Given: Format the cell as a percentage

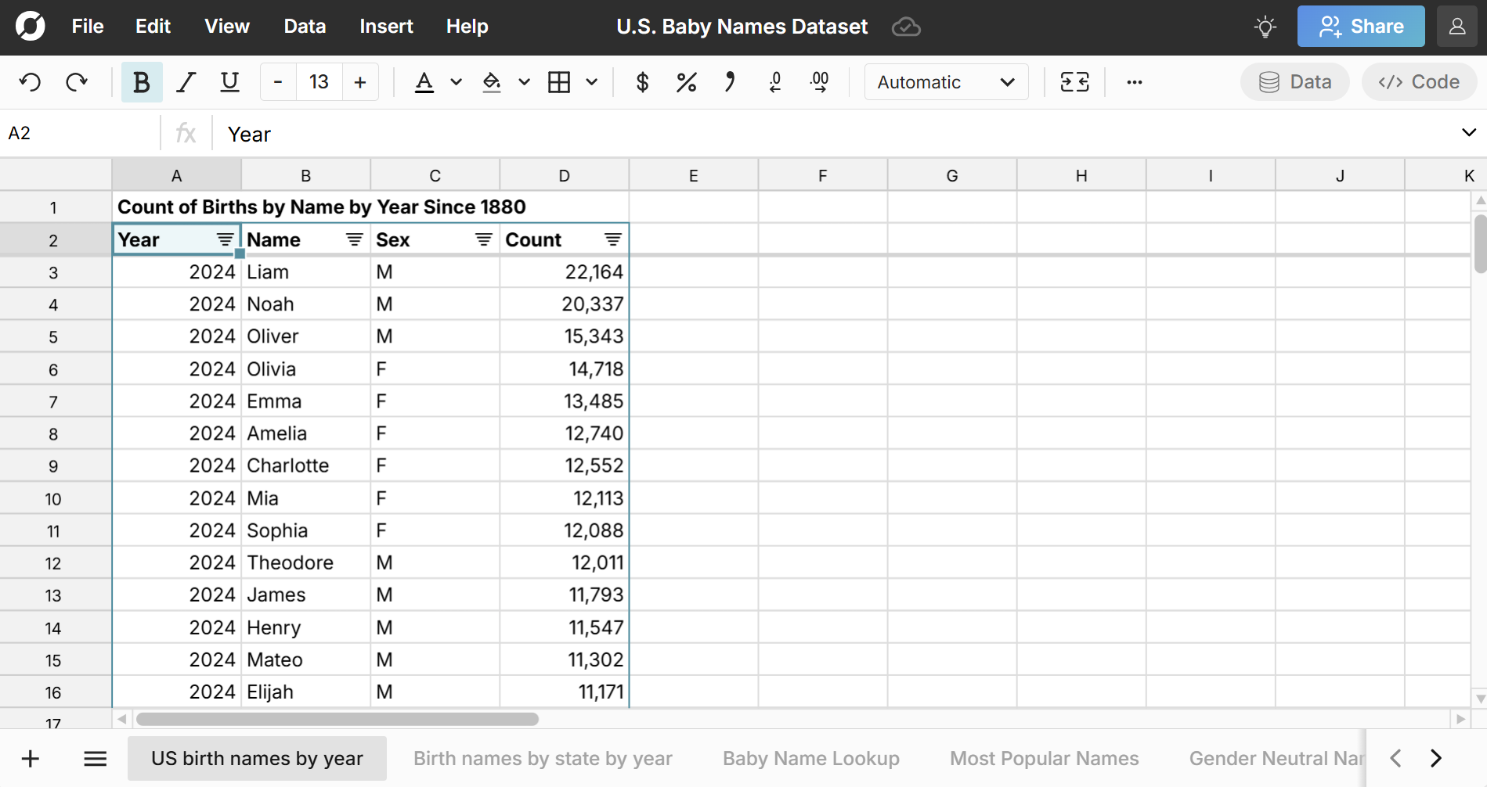Looking at the screenshot, I should (x=686, y=81).
